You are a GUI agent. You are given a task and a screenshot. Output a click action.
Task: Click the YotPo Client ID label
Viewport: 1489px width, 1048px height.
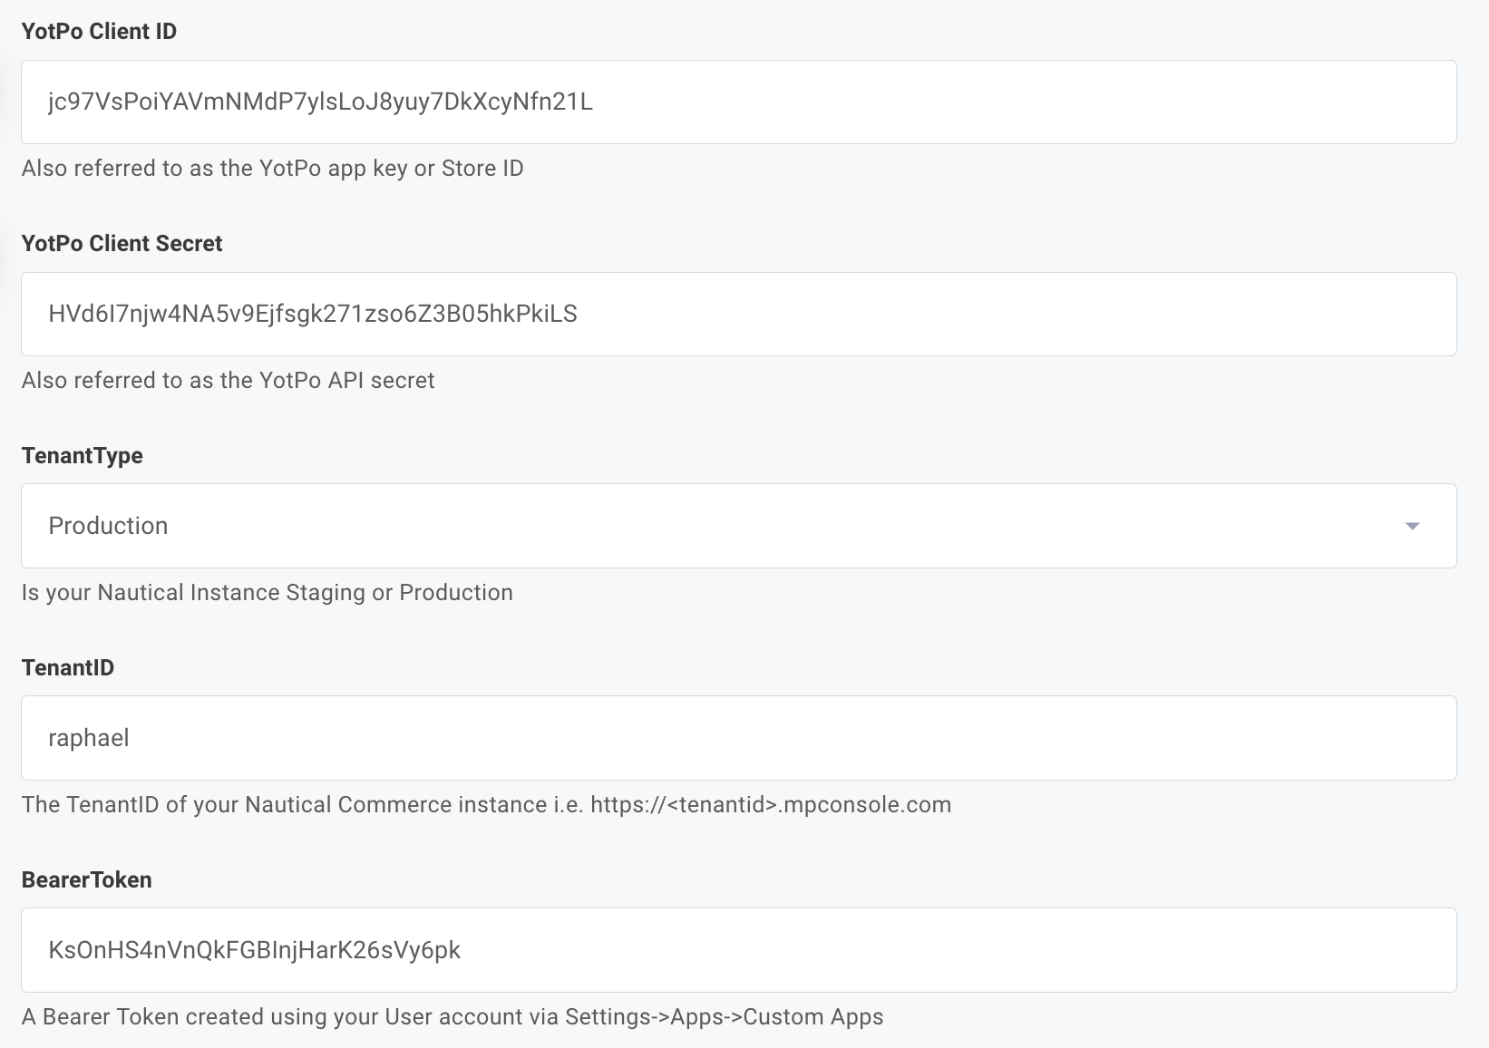click(x=99, y=30)
